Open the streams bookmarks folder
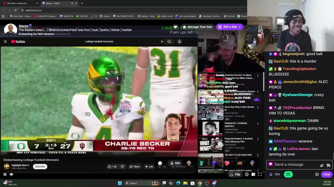The height and width of the screenshot is (187, 334). tap(105, 16)
